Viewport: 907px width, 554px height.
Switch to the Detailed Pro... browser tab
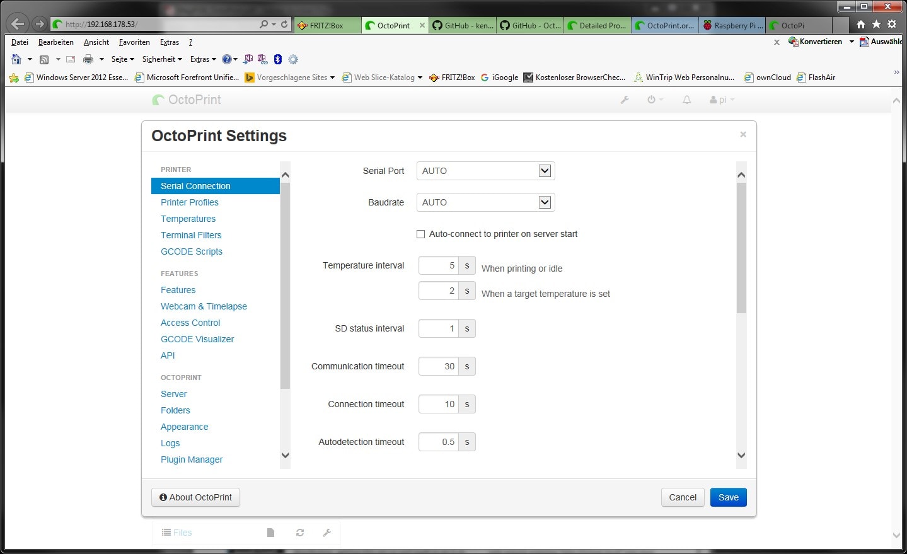(x=597, y=25)
